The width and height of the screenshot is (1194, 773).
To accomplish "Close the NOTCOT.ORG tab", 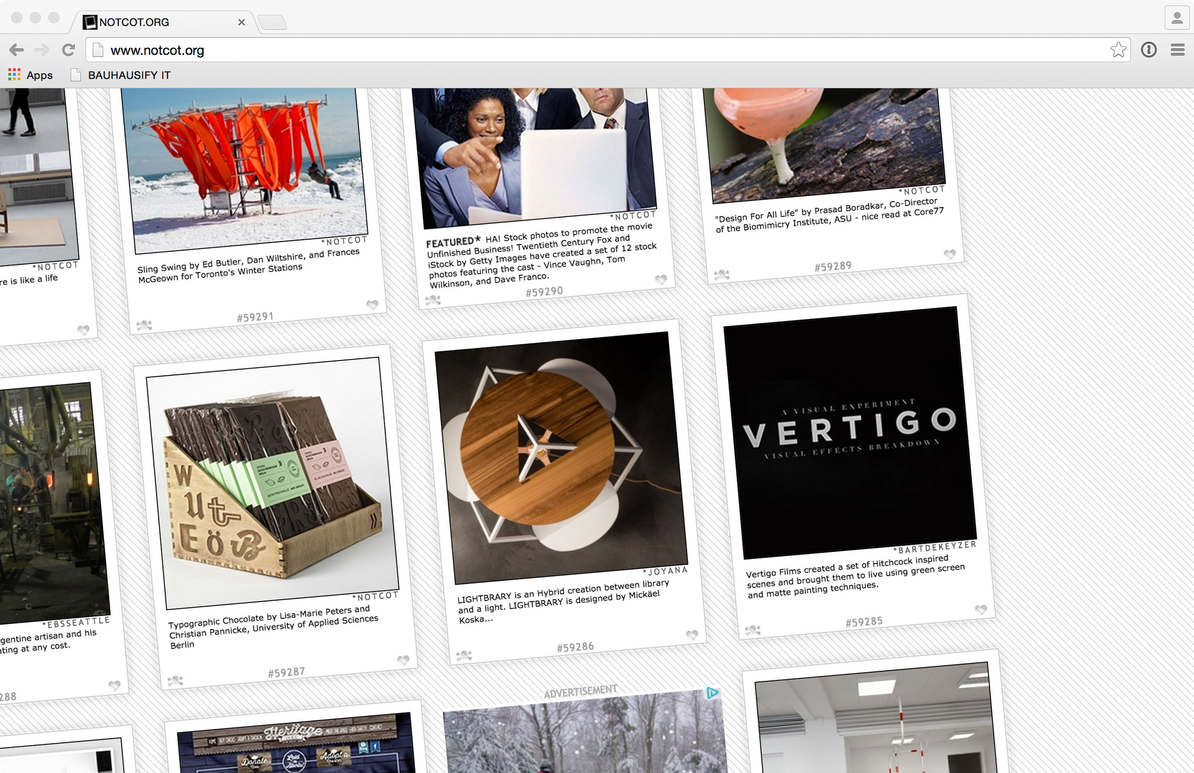I will pyautogui.click(x=241, y=22).
